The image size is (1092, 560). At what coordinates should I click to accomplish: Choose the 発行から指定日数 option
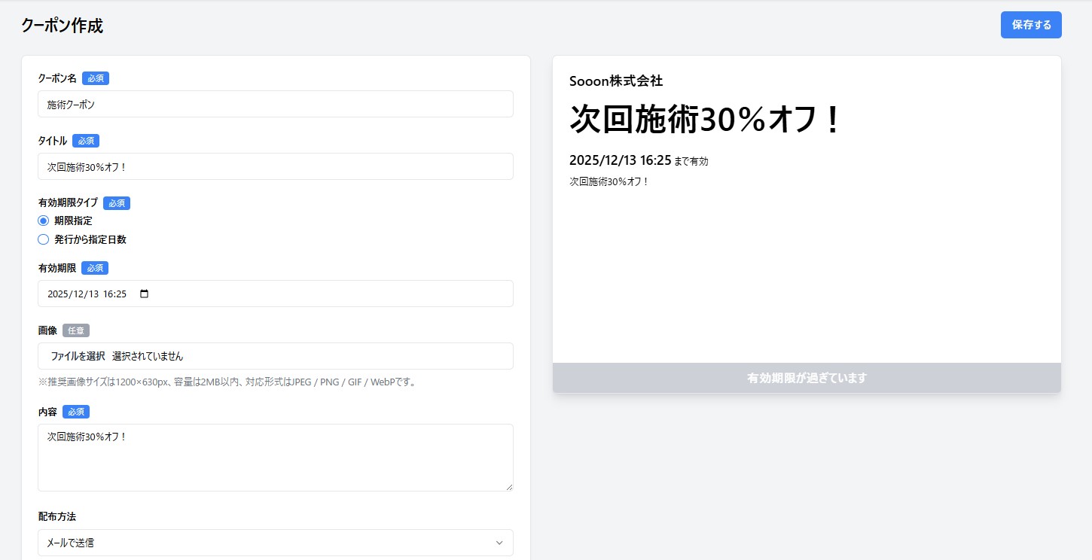tap(43, 239)
